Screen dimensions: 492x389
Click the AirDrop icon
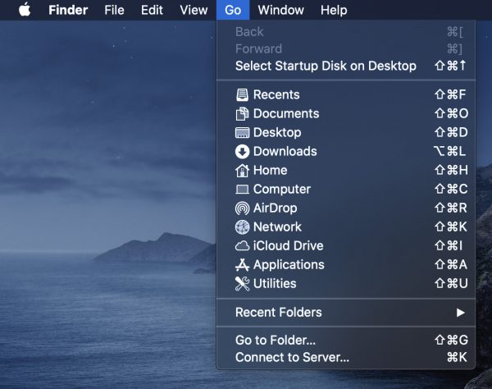point(242,208)
